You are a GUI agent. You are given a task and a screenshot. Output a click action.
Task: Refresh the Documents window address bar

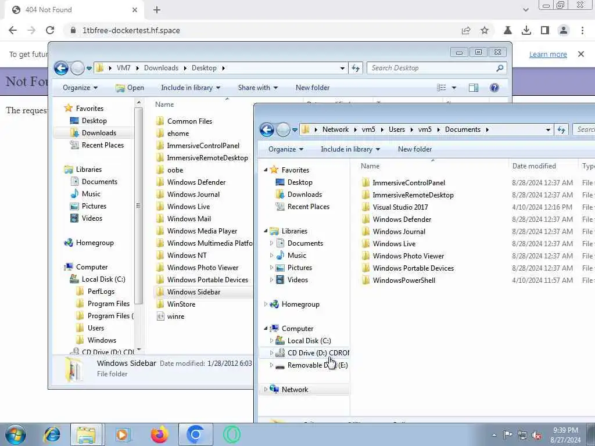click(561, 130)
